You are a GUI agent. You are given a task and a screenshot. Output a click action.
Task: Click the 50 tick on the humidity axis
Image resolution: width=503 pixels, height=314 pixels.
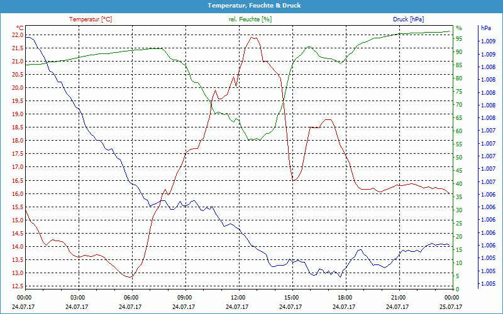tap(459, 157)
